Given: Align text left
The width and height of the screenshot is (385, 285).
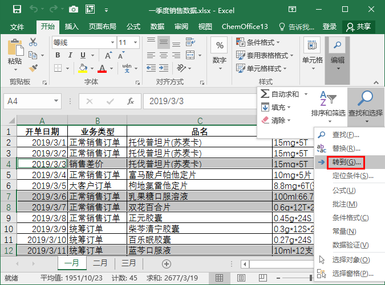Looking at the screenshot, I should tap(151, 55).
